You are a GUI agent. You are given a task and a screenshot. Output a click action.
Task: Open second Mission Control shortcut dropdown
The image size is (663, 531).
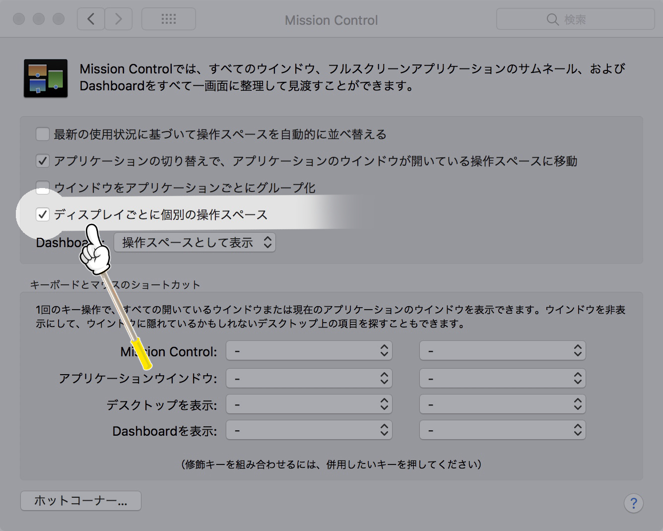click(x=503, y=351)
